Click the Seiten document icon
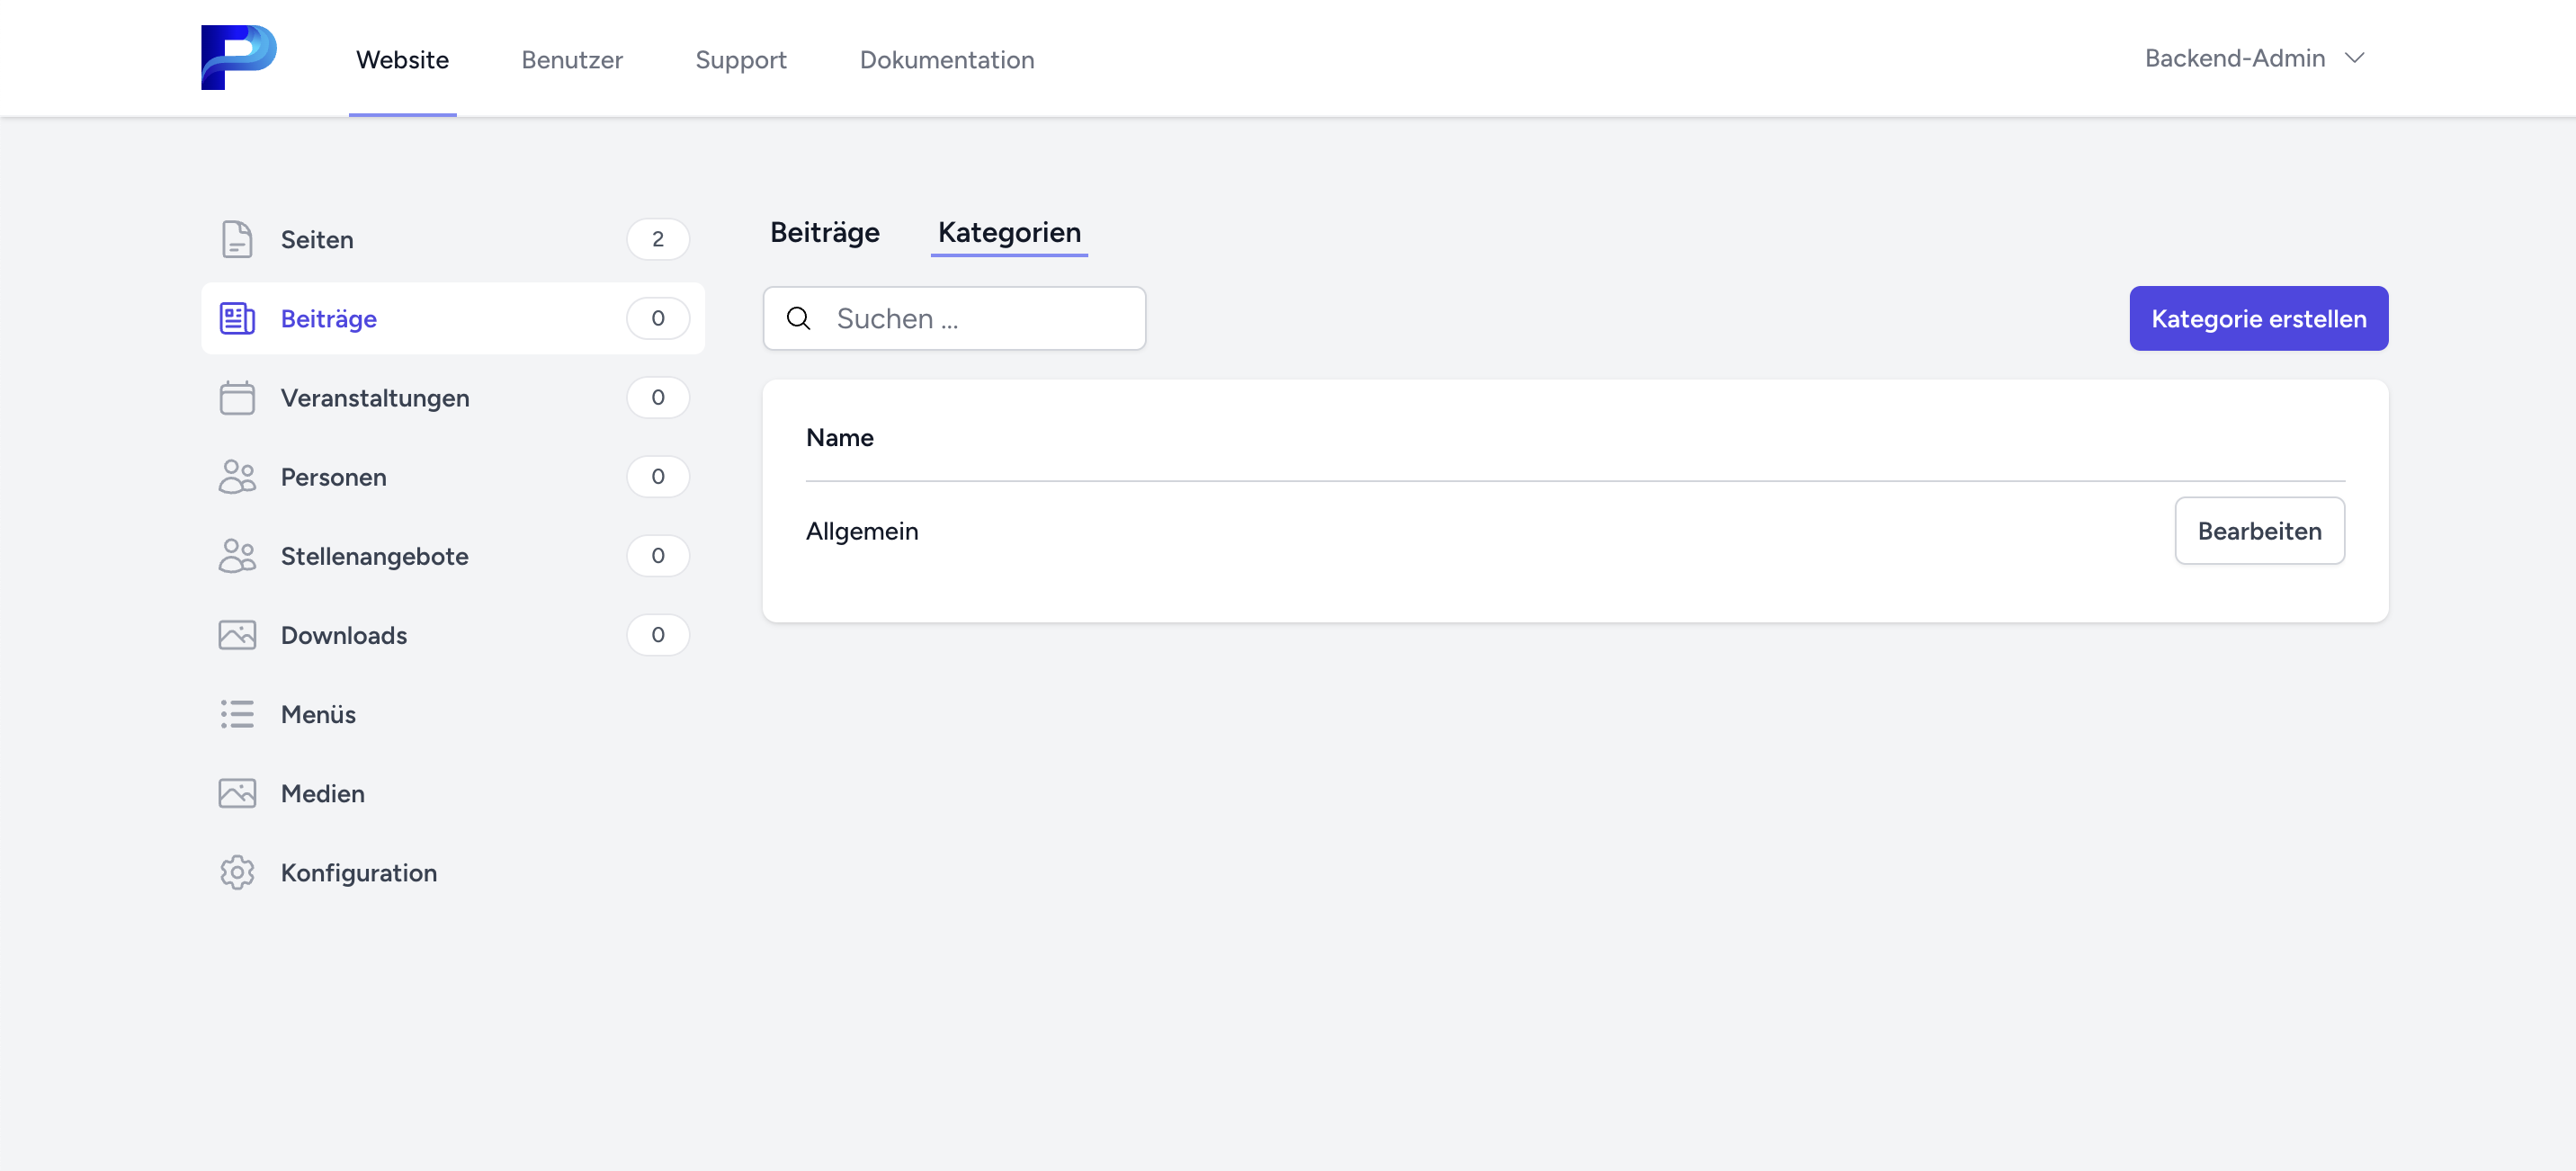This screenshot has width=2576, height=1171. [x=237, y=239]
